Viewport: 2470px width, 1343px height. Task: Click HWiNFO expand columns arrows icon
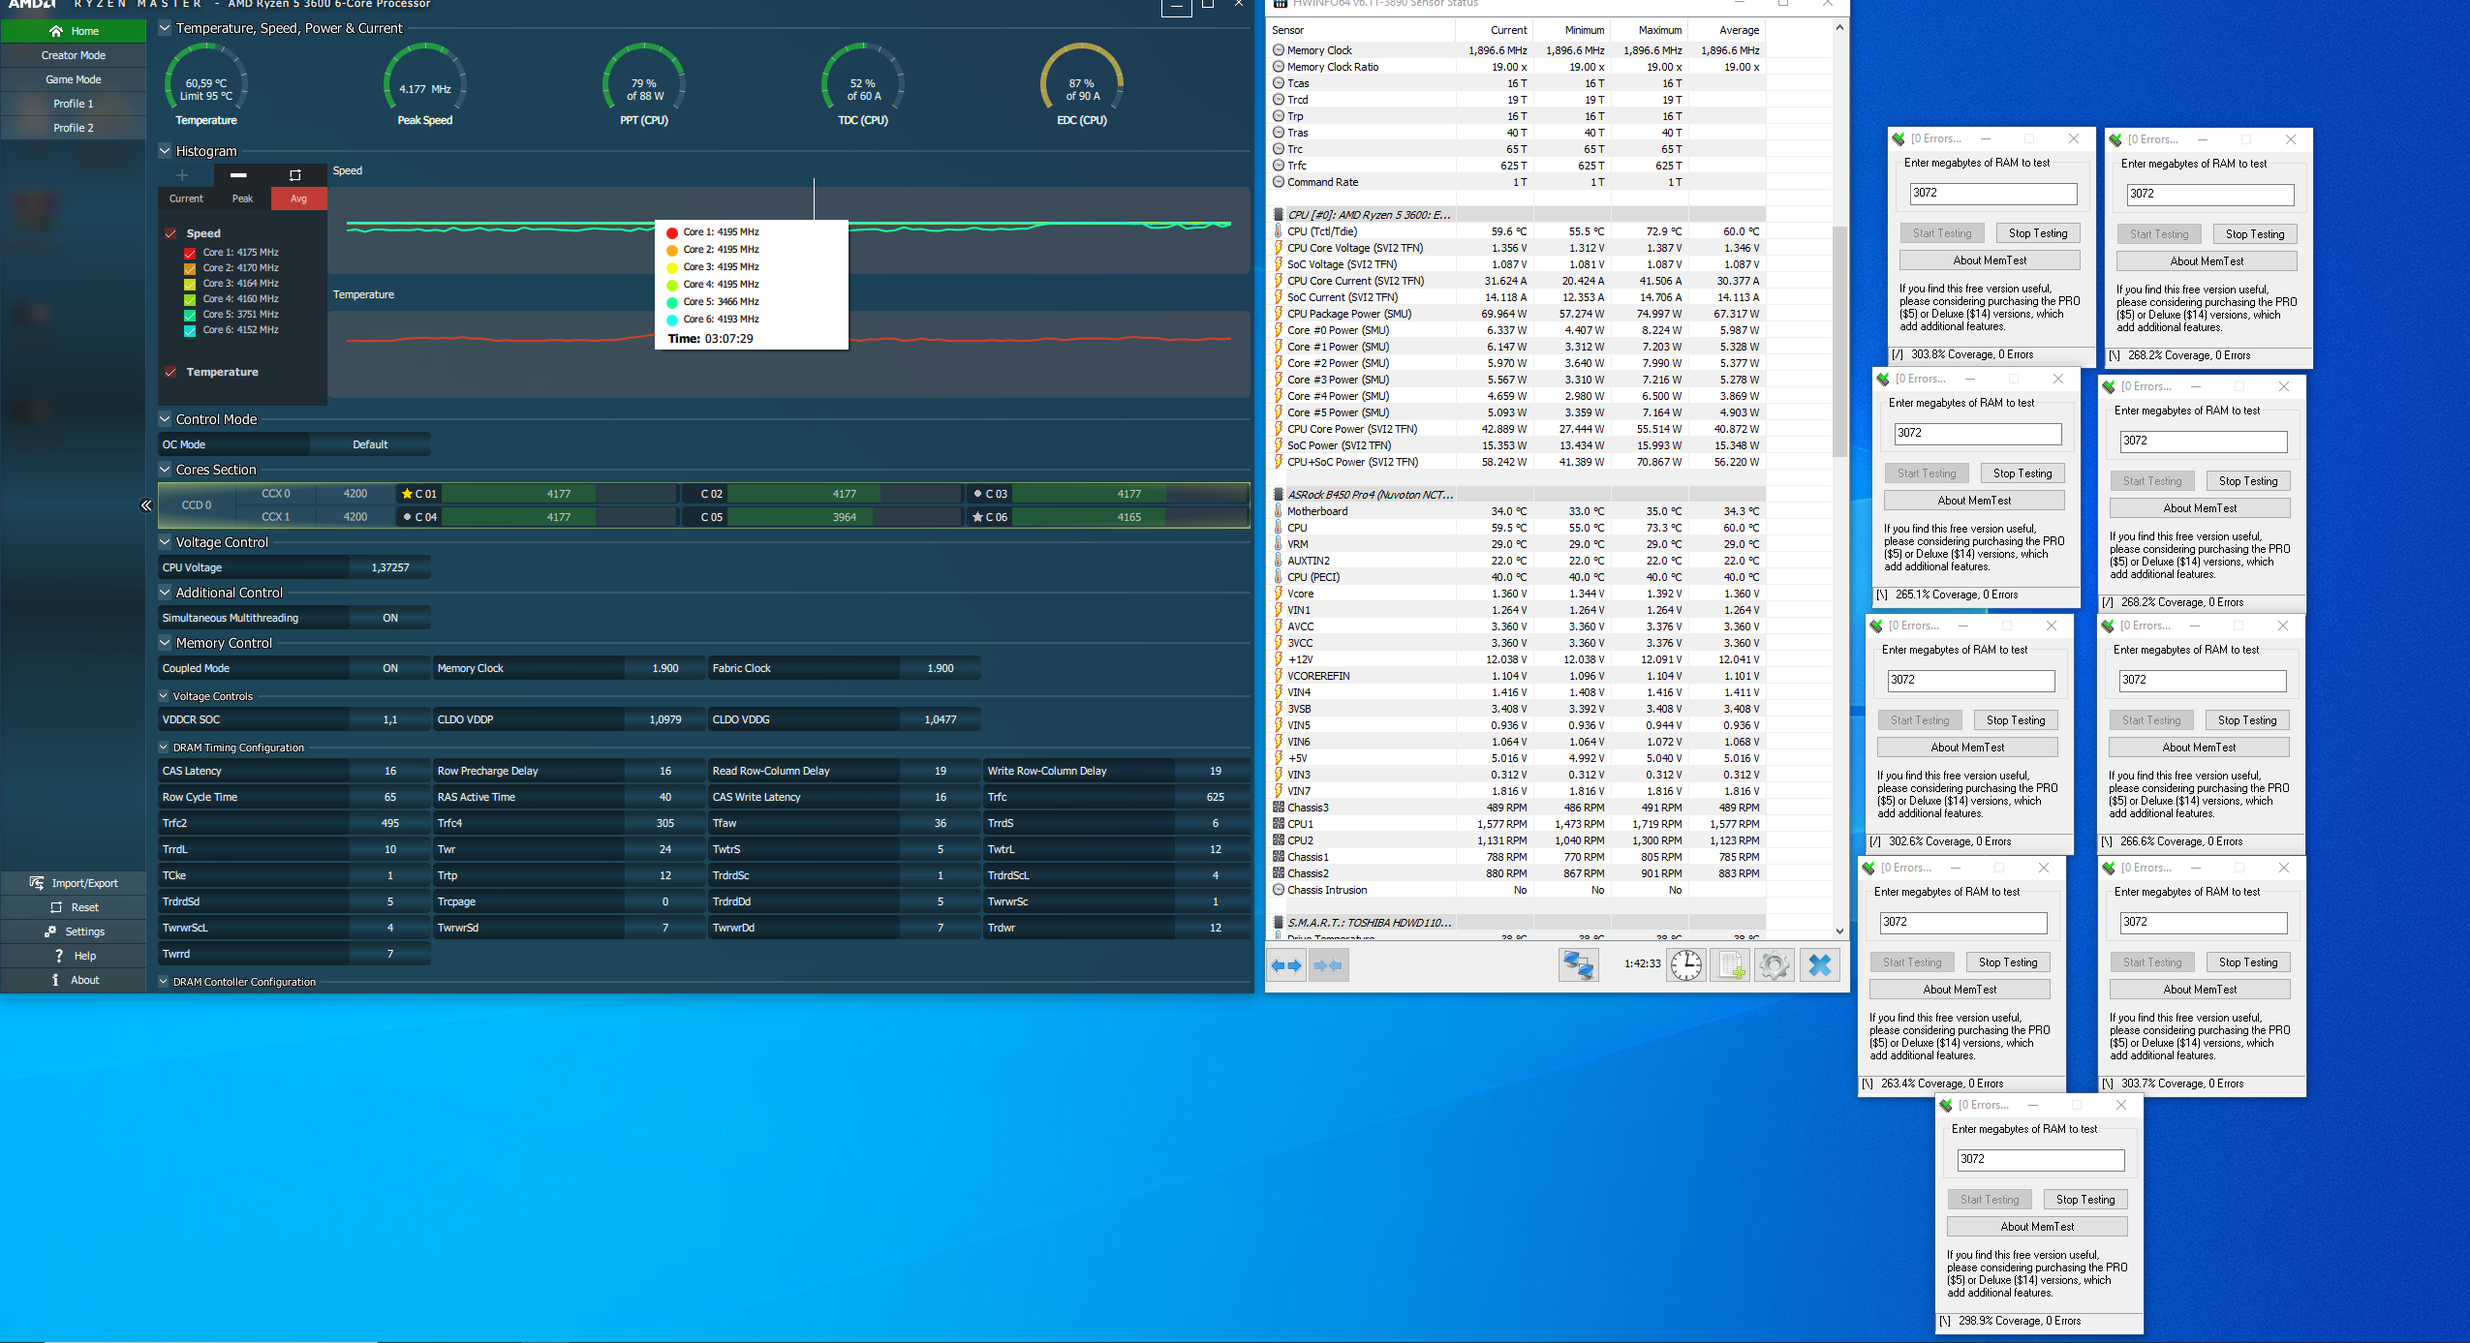1286,965
